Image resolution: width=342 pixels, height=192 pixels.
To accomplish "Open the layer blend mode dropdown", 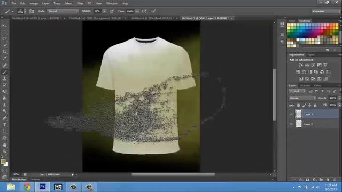I will click(302, 98).
